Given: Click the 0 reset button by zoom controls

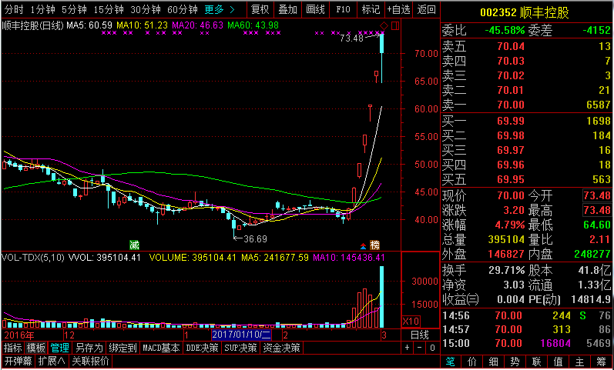Looking at the screenshot, I should point(432,348).
